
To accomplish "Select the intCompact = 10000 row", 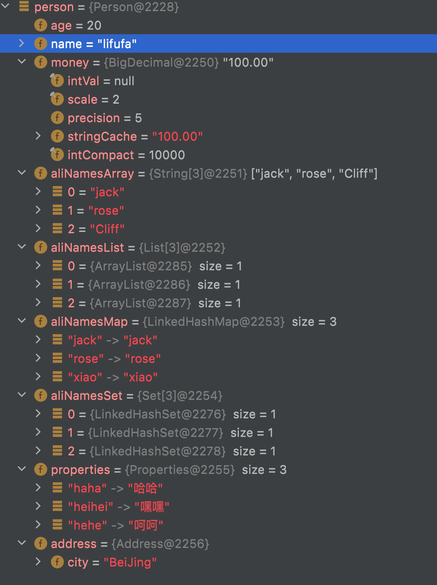I will click(x=218, y=155).
